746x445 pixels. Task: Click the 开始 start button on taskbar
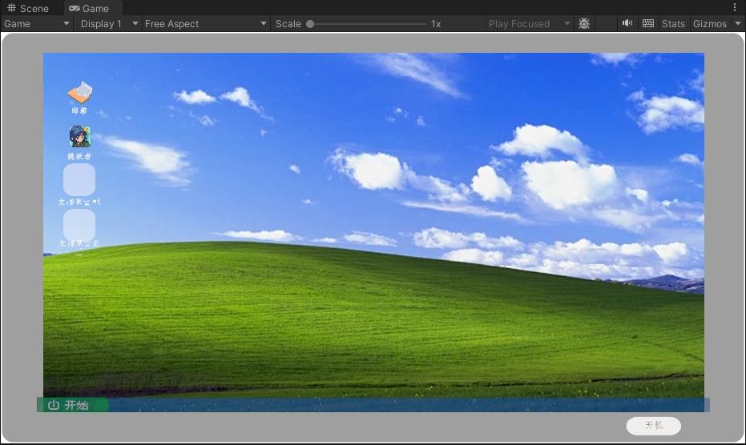(x=70, y=405)
